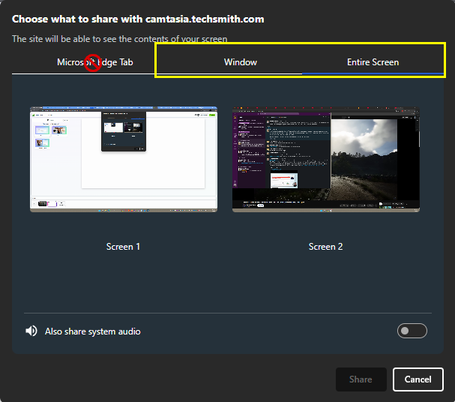Click the 'site will be able to see' notice
The image size is (455, 402).
(x=120, y=39)
